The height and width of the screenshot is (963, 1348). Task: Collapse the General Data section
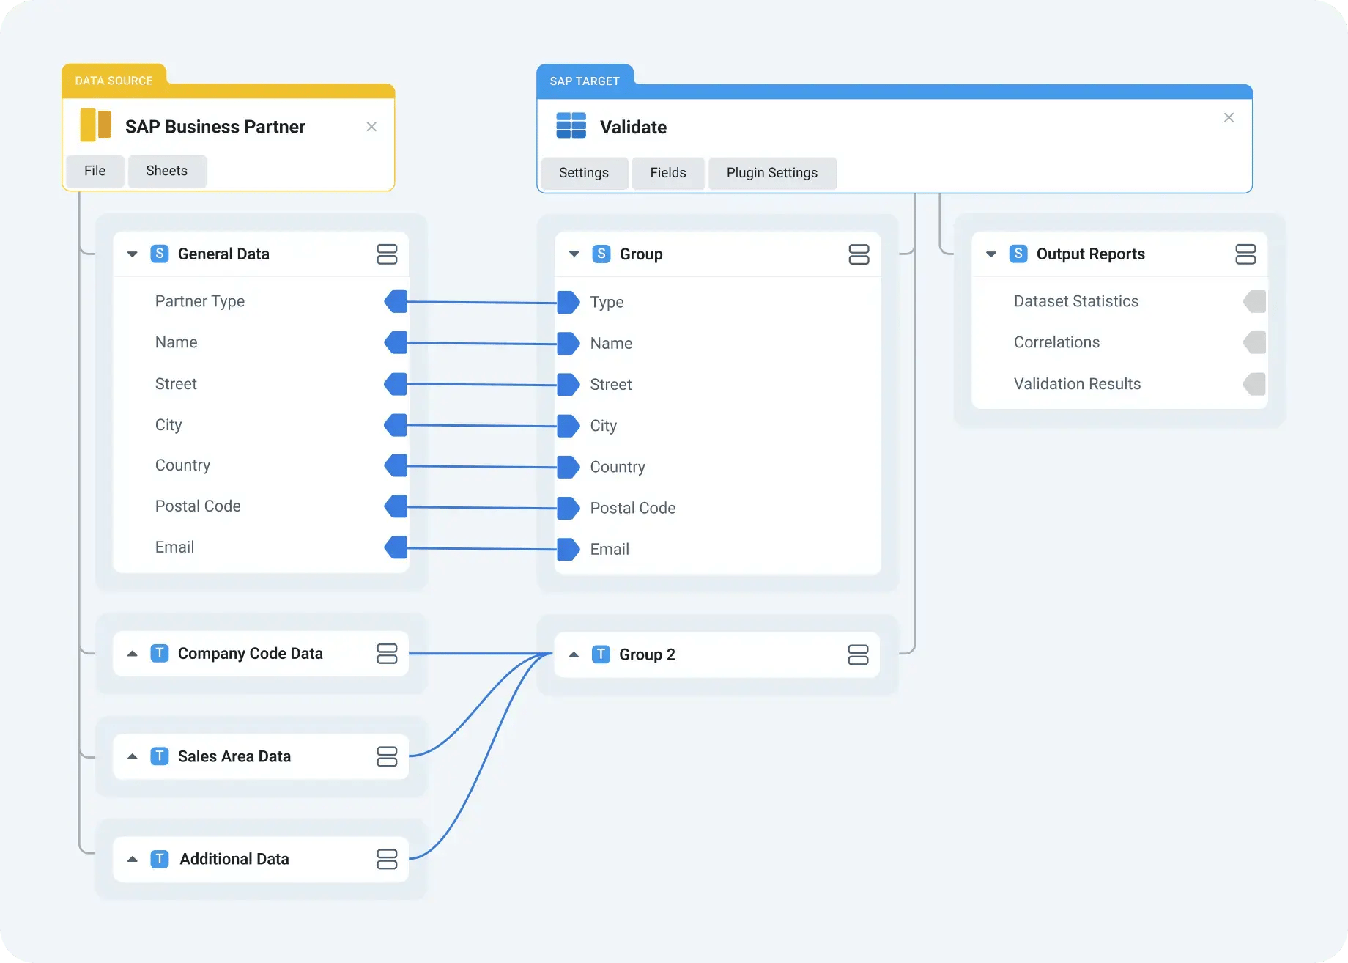pos(133,254)
